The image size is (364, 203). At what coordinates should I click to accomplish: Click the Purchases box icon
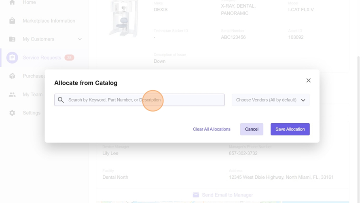pyautogui.click(x=12, y=76)
